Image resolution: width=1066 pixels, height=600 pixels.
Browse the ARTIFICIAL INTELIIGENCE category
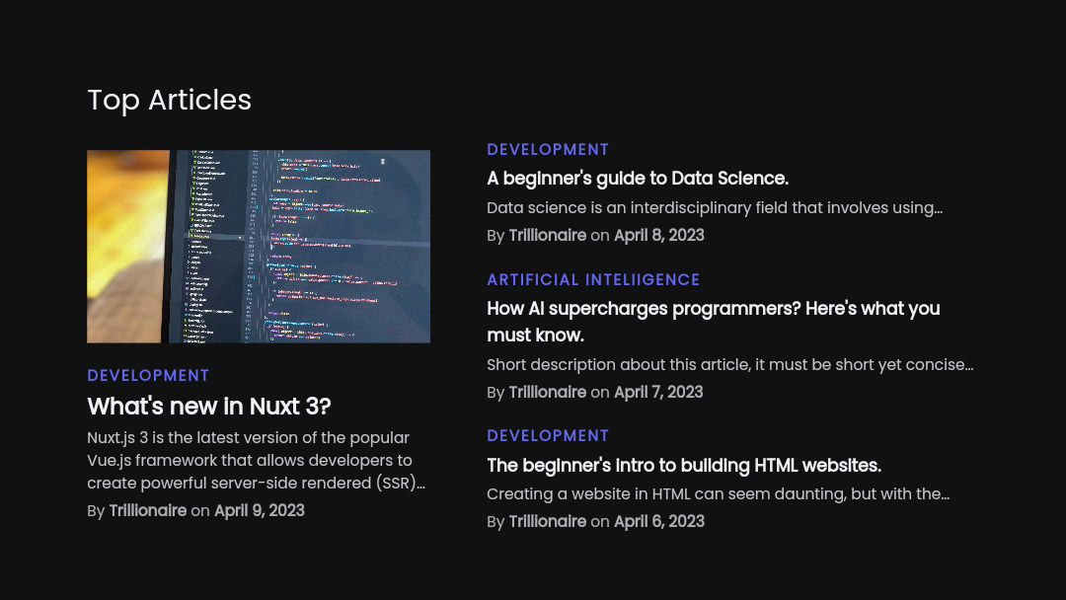[x=593, y=280]
